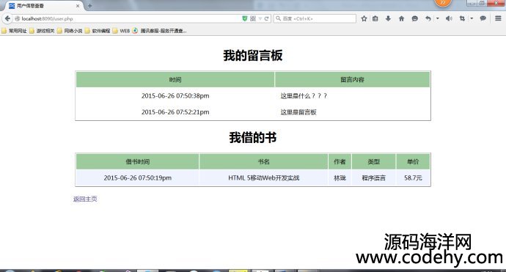
Task: Click the 返回主页 link
Action: pos(85,199)
